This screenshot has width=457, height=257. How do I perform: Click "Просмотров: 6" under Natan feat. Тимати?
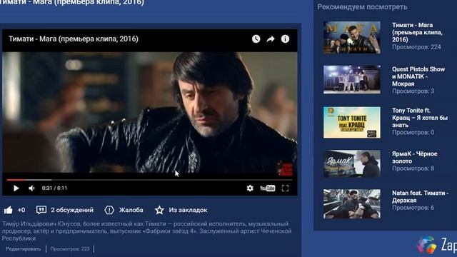point(413,208)
